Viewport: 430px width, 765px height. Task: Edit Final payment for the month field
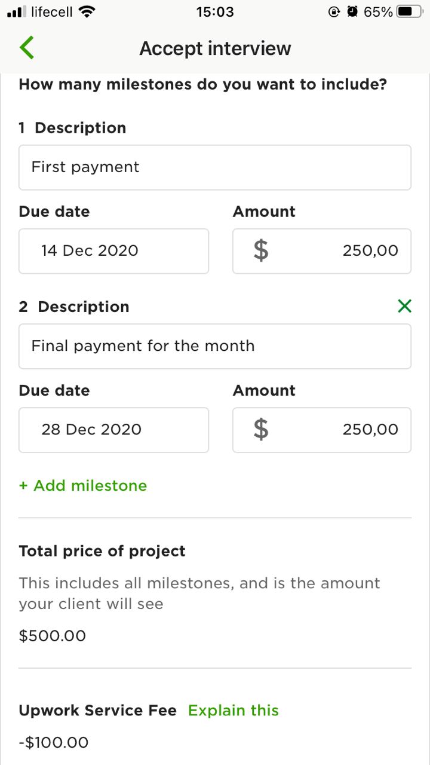point(215,346)
